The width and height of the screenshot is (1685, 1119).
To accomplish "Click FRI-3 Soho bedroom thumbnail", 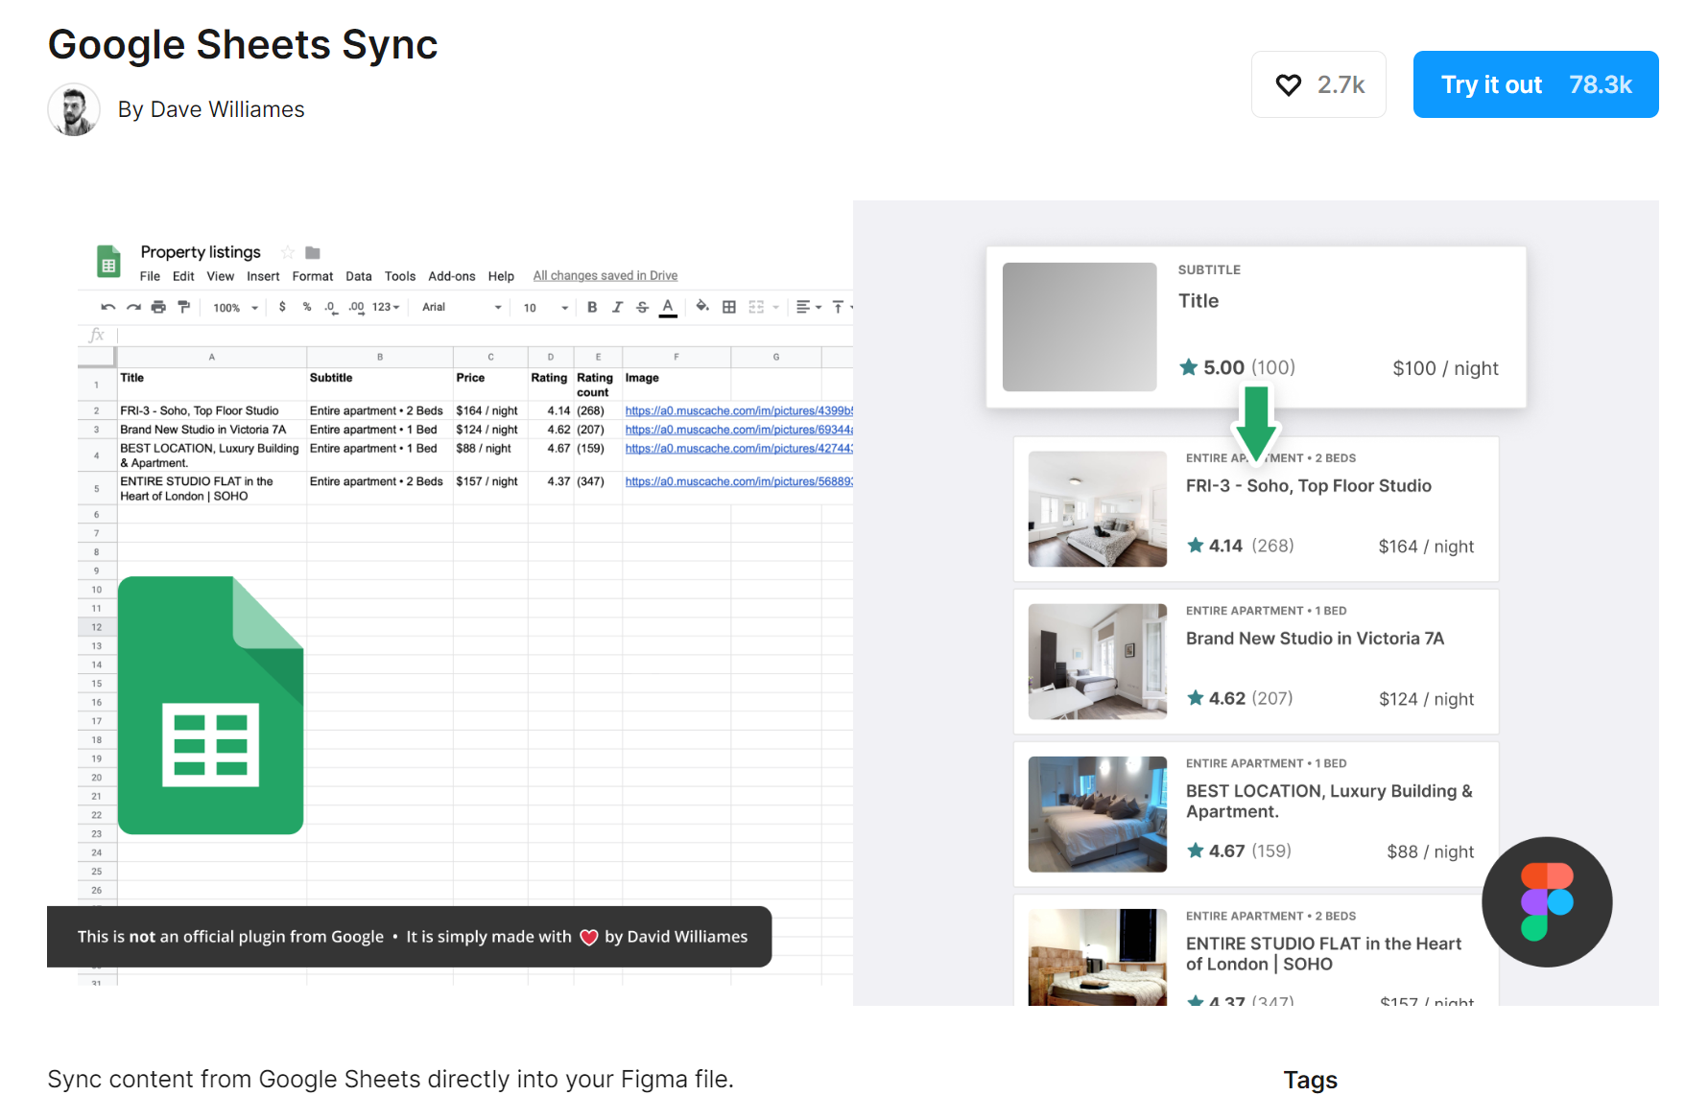I will pyautogui.click(x=1098, y=509).
